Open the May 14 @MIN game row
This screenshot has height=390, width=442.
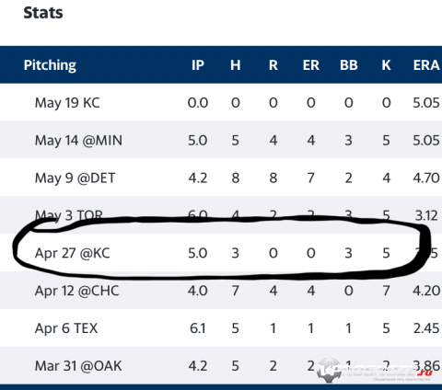tap(221, 140)
